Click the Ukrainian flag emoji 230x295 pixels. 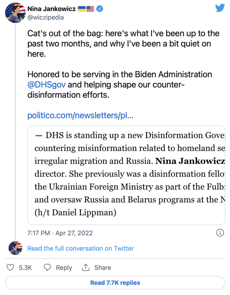click(x=81, y=9)
